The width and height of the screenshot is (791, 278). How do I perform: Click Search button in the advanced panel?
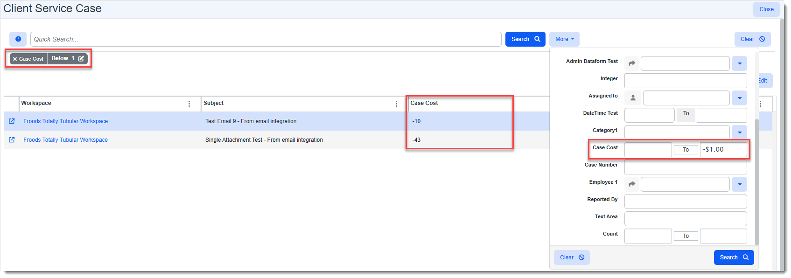point(733,257)
